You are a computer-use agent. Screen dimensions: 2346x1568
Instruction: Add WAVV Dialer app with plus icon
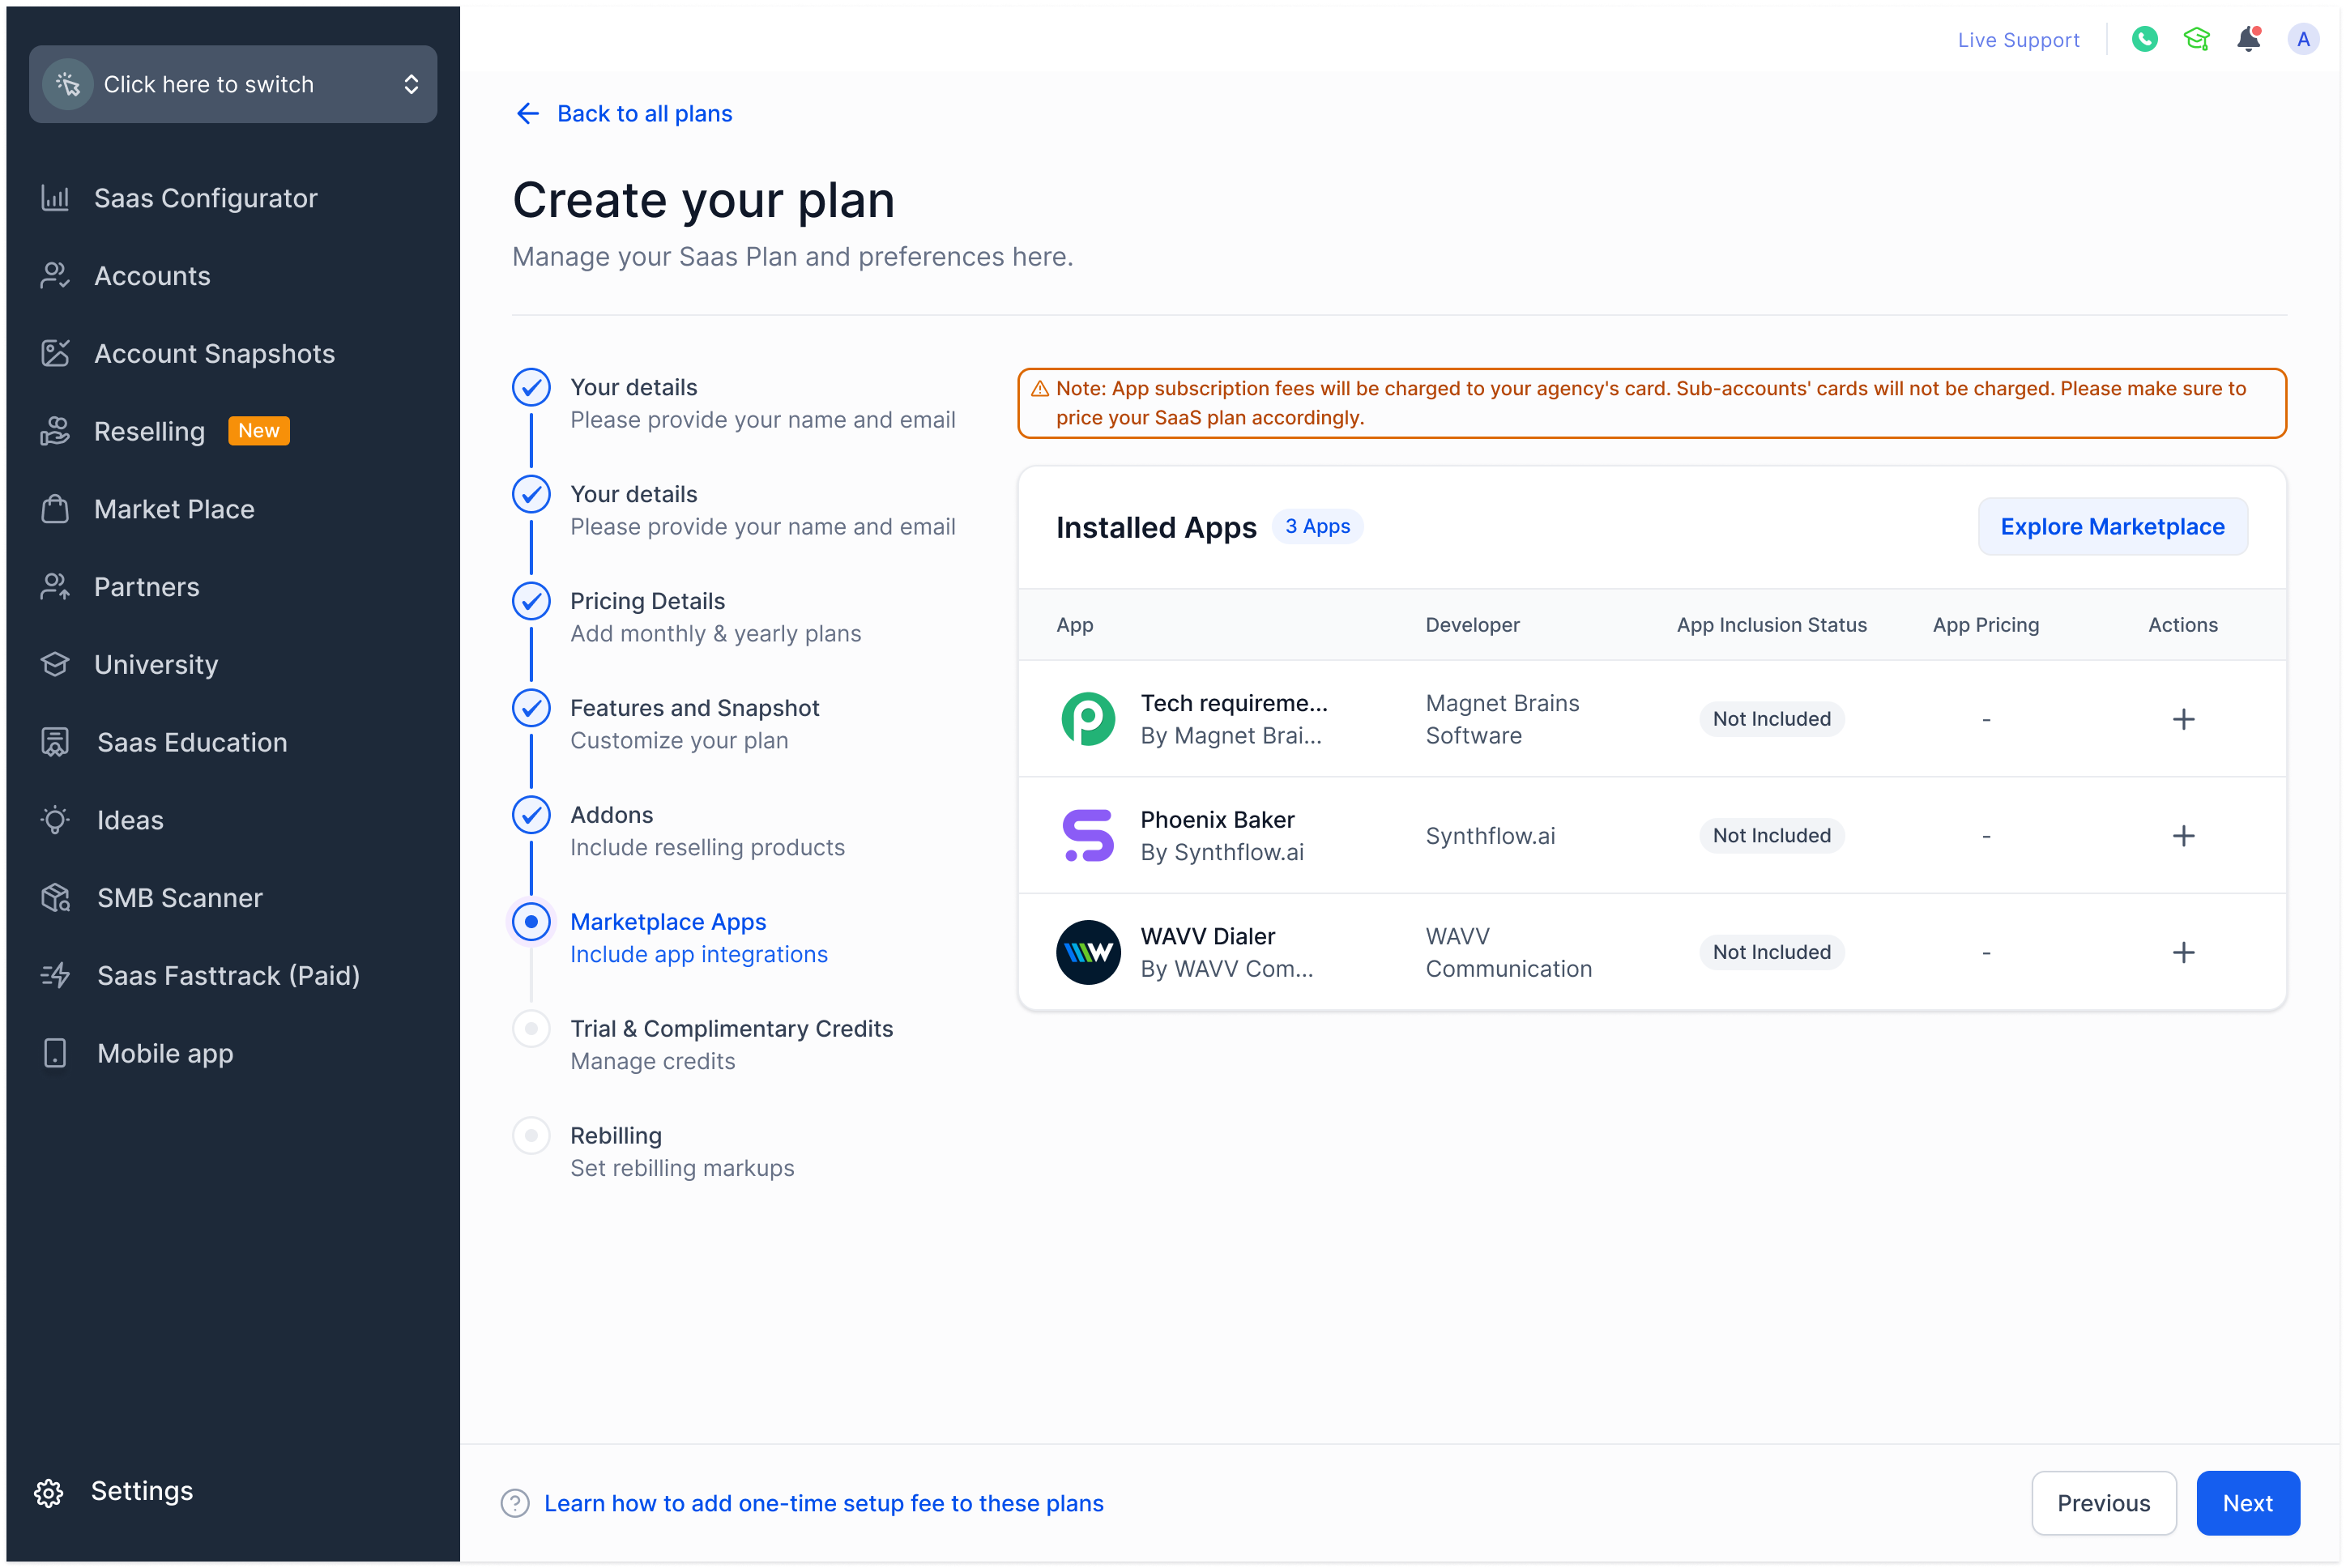2183,952
